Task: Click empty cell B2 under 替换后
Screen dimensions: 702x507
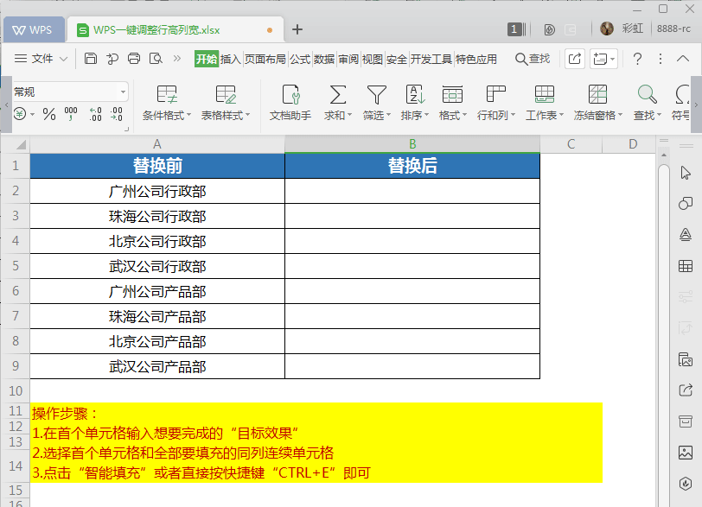Action: [412, 191]
